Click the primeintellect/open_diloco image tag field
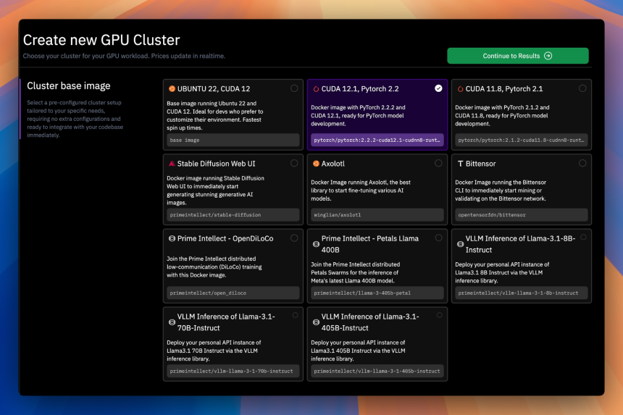The height and width of the screenshot is (415, 623). point(233,293)
